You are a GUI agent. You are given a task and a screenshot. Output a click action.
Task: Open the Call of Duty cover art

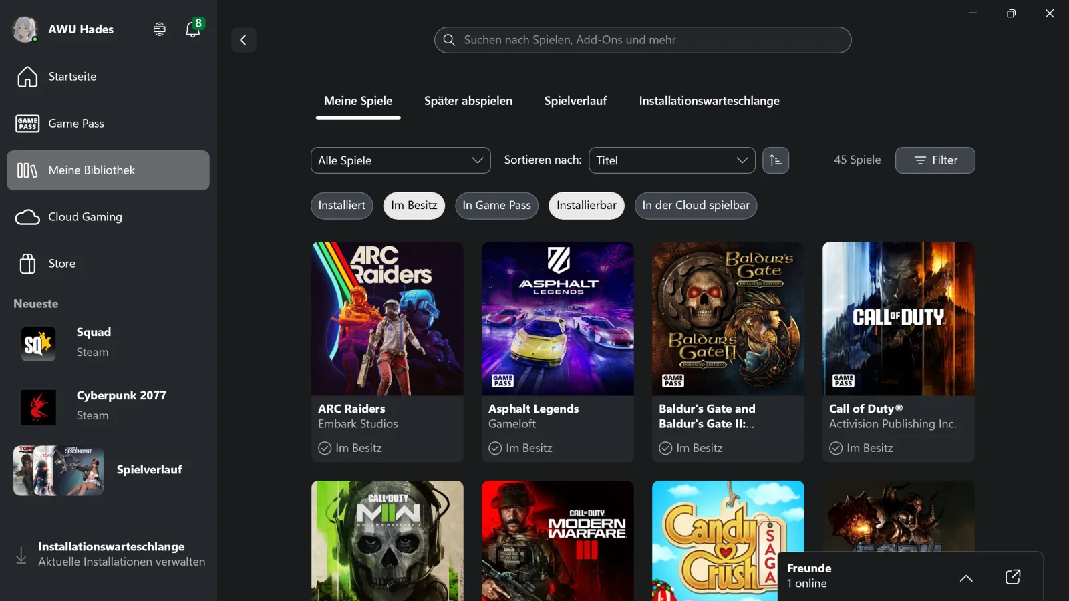[899, 319]
